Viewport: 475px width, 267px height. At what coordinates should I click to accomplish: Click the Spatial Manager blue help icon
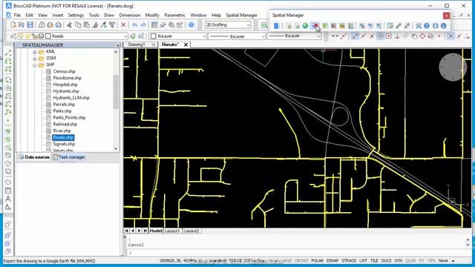click(x=427, y=26)
